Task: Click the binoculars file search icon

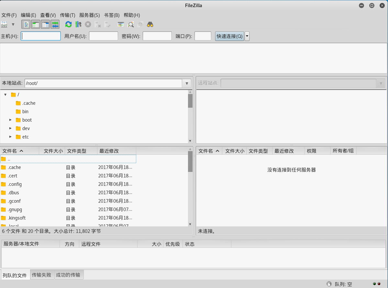Action: click(150, 24)
